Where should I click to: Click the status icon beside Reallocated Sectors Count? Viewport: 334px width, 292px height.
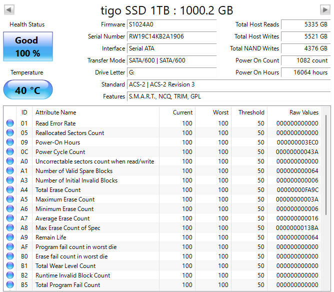coord(10,133)
